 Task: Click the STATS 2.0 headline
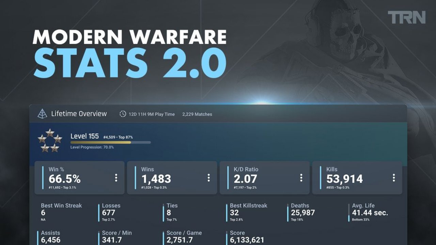(130, 63)
